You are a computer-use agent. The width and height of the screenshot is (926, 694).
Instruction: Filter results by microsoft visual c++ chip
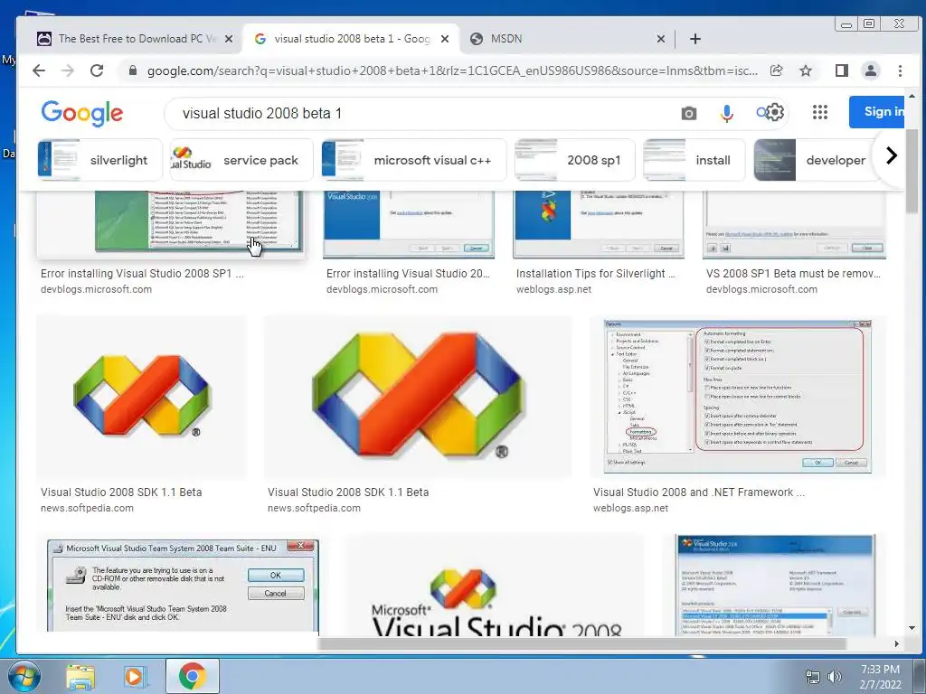pyautogui.click(x=414, y=160)
